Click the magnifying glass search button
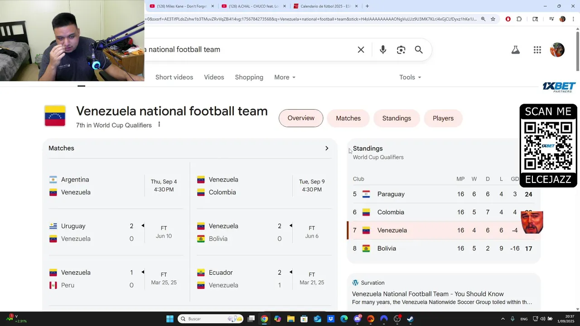This screenshot has height=326, width=580. [x=419, y=50]
